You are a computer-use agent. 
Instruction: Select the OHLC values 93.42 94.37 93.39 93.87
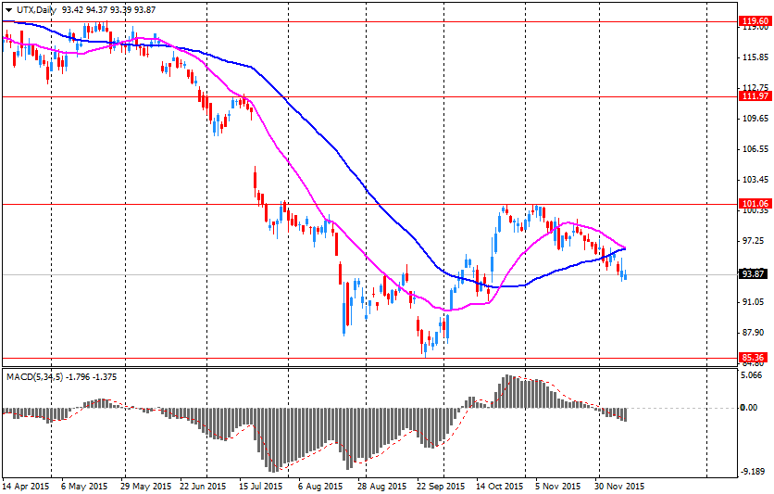109,10
